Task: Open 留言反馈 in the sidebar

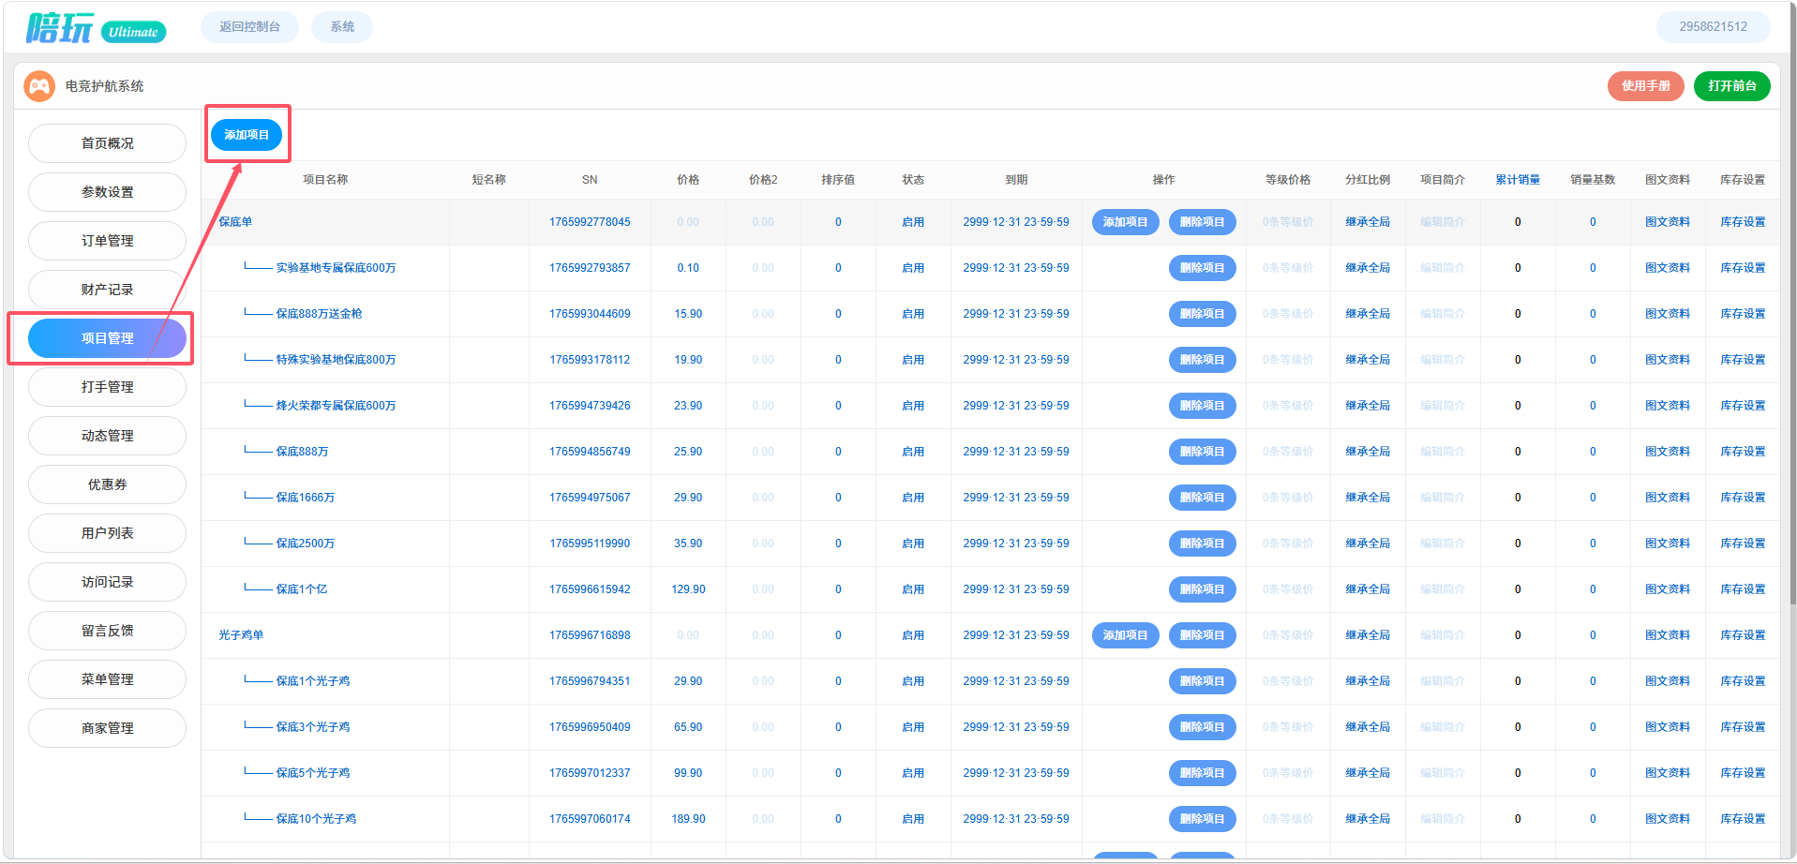Action: (107, 631)
